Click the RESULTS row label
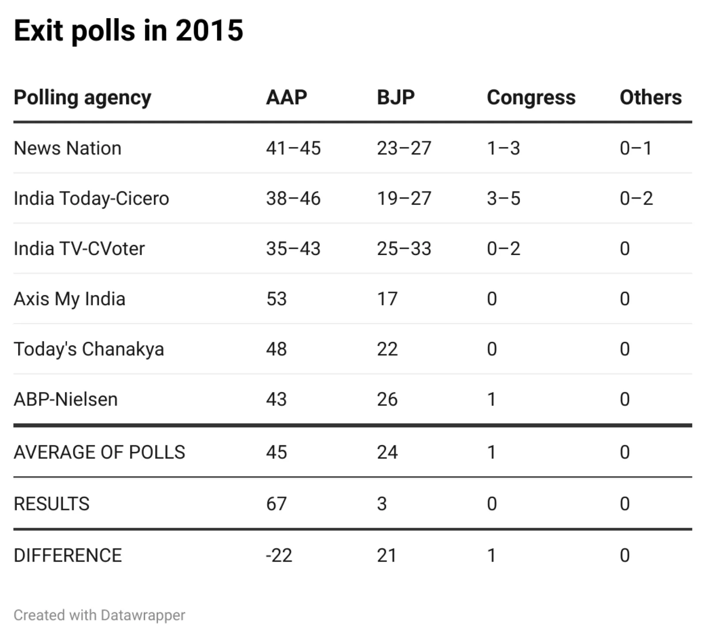This screenshot has height=638, width=706. (x=52, y=504)
